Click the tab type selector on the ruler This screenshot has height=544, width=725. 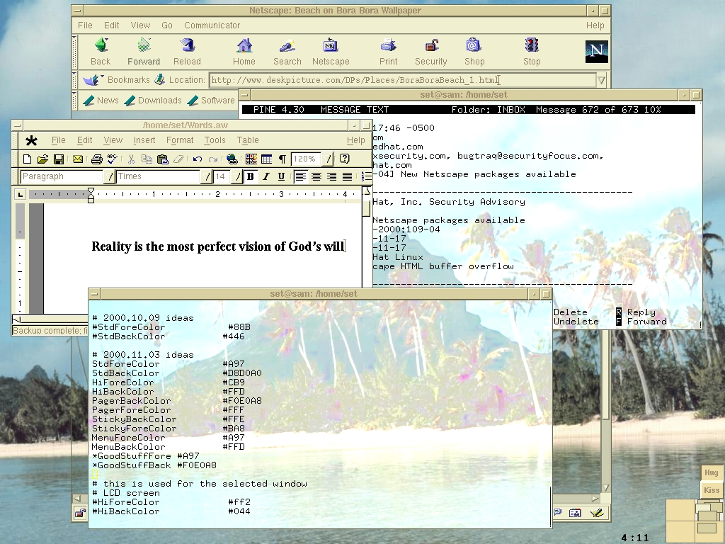pyautogui.click(x=21, y=194)
